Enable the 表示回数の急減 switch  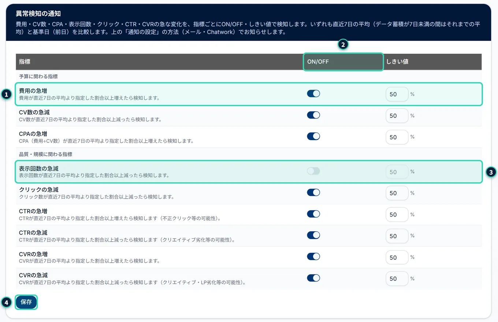tap(313, 171)
